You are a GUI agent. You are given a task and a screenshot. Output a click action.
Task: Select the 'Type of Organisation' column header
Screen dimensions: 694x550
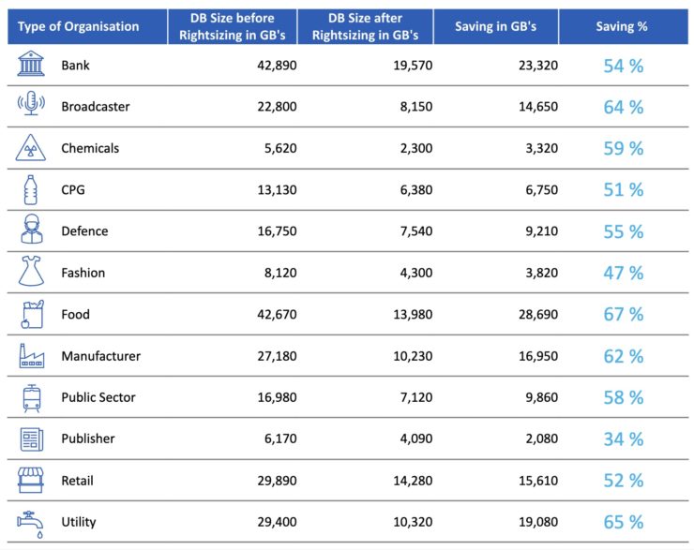[x=78, y=26]
